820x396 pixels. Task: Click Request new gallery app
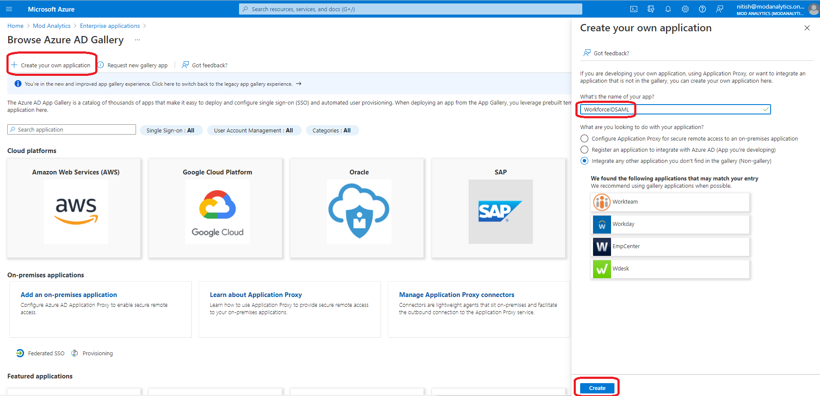133,65
